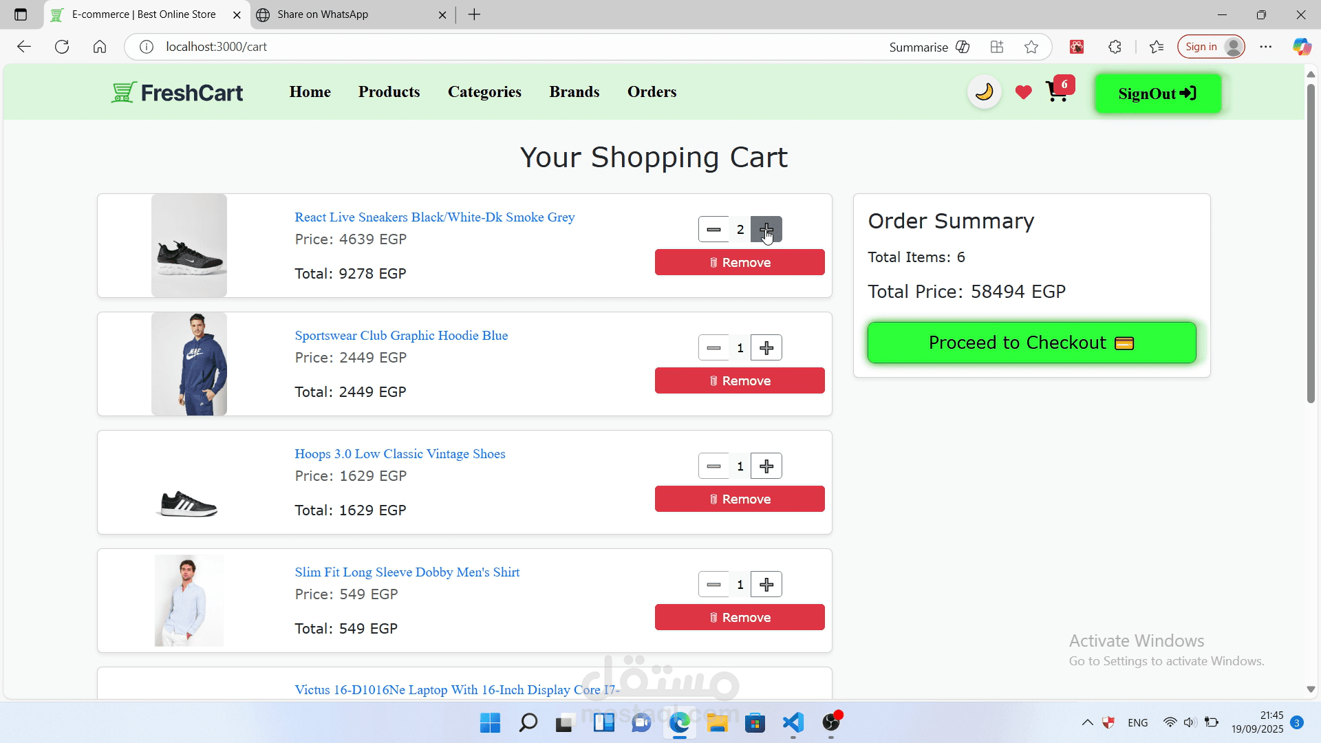Screen dimensions: 1321x743
Task: Remove React Live Sneakers from cart
Action: [x=740, y=262]
